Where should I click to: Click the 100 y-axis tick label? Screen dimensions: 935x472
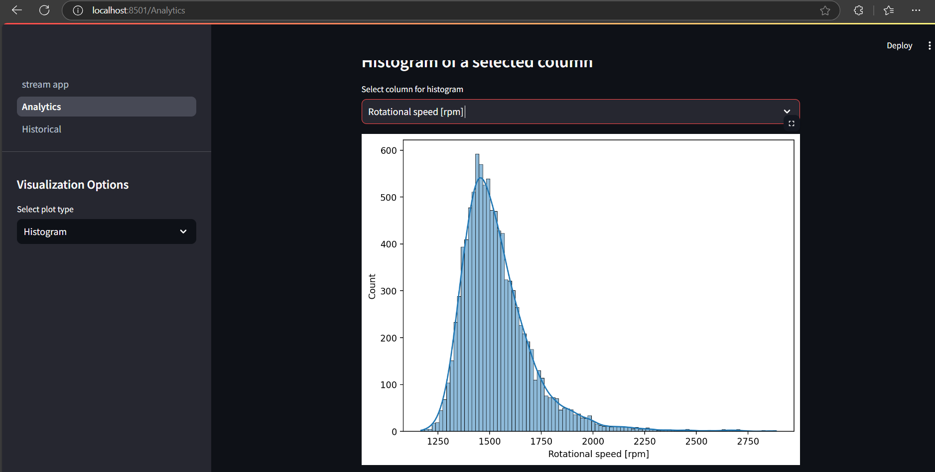(x=389, y=385)
